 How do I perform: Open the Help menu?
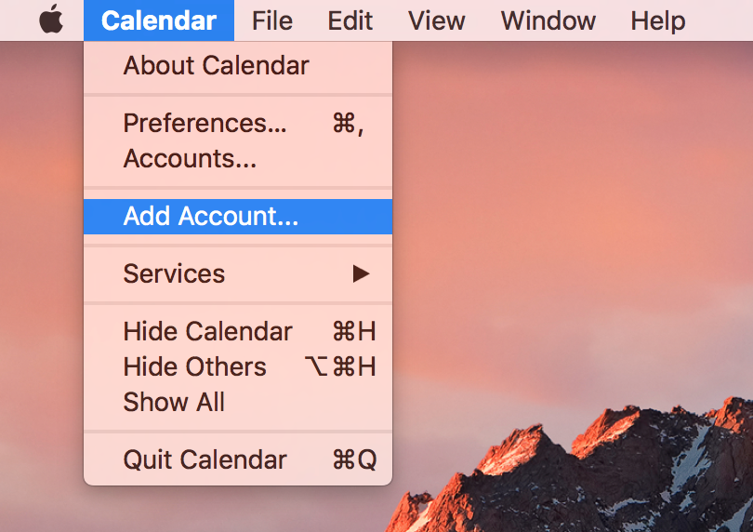pos(658,20)
